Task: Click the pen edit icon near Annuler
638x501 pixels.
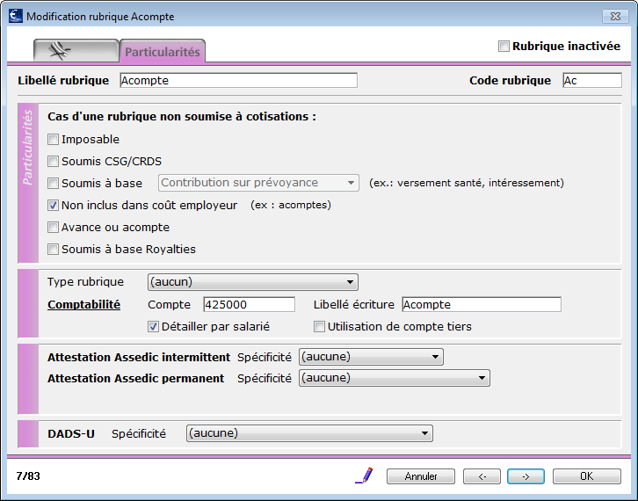Action: coord(364,476)
